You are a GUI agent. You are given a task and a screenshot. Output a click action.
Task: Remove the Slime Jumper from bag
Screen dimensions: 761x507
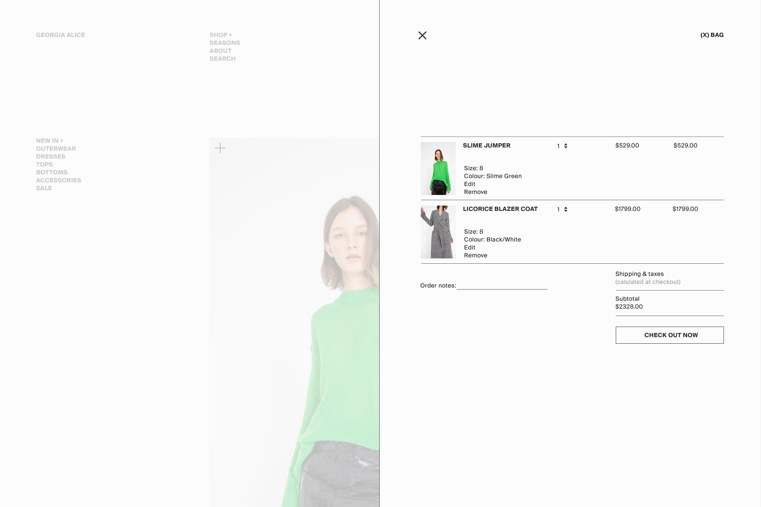click(x=475, y=192)
